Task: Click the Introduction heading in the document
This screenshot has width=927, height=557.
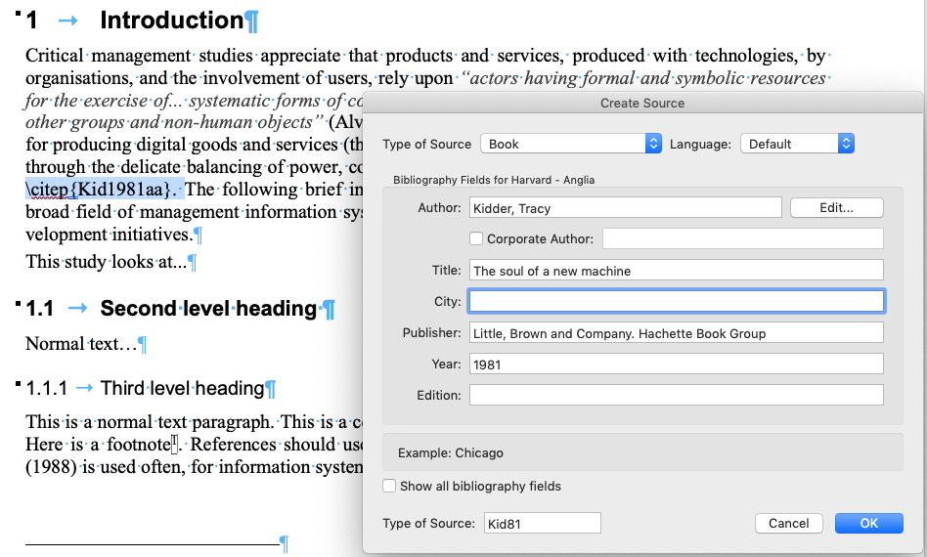Action: (x=172, y=21)
